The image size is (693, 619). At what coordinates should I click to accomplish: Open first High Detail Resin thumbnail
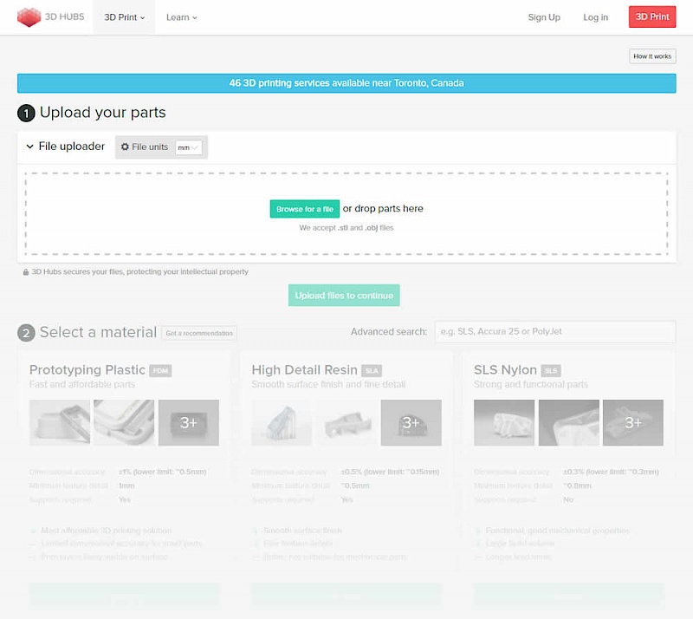[x=282, y=422]
